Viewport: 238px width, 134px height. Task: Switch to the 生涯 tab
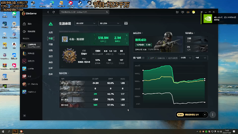click(51, 38)
